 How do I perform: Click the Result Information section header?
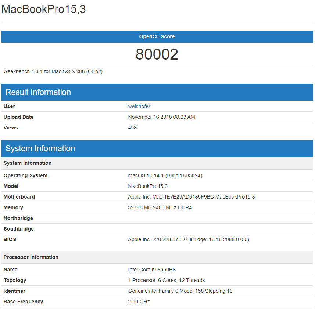pos(157,92)
